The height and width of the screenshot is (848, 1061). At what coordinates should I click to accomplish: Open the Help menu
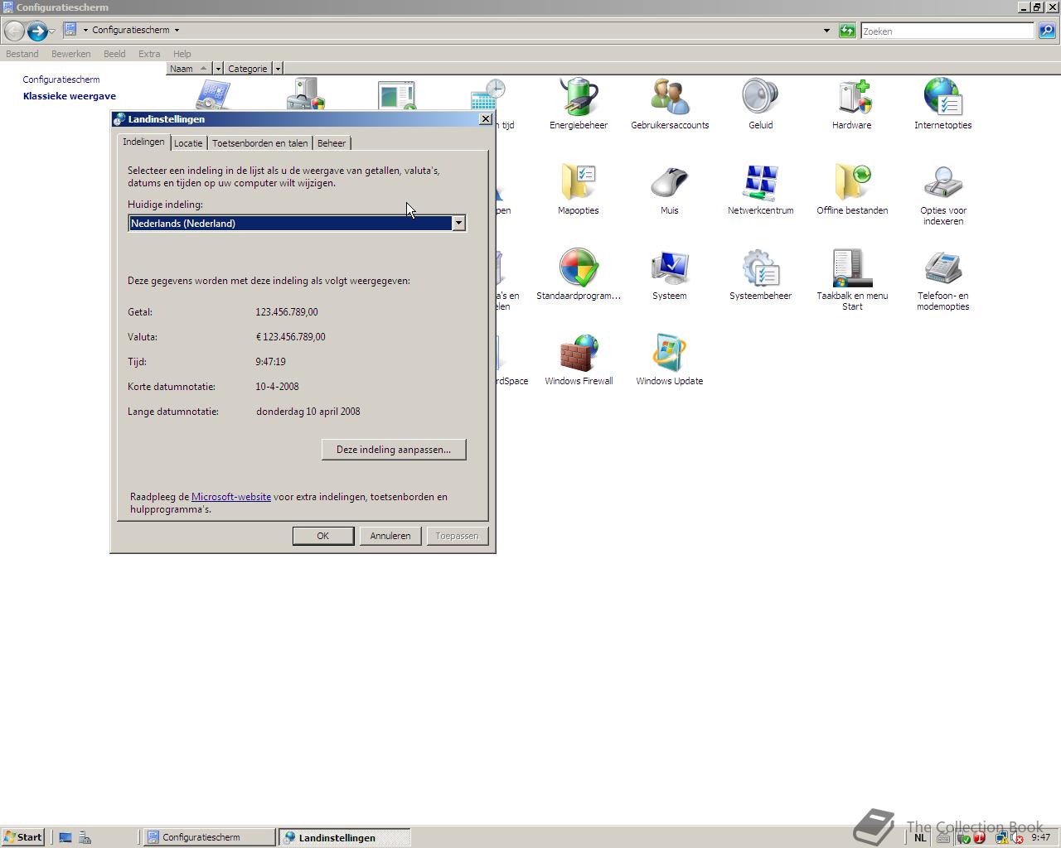click(x=182, y=54)
